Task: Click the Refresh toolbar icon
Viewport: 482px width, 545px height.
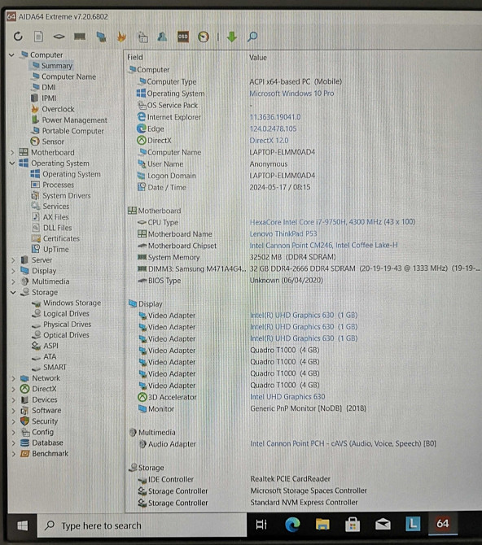Action: point(18,36)
